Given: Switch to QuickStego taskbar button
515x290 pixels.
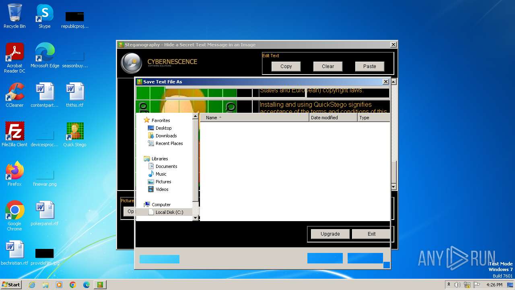Looking at the screenshot, I should (100, 285).
